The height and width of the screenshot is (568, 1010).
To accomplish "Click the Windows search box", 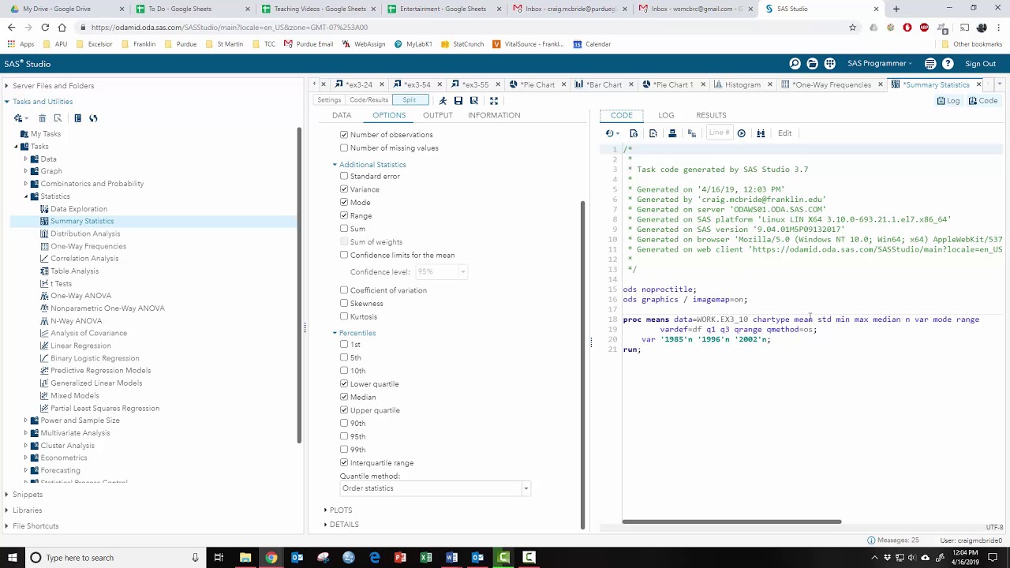I will pos(115,558).
